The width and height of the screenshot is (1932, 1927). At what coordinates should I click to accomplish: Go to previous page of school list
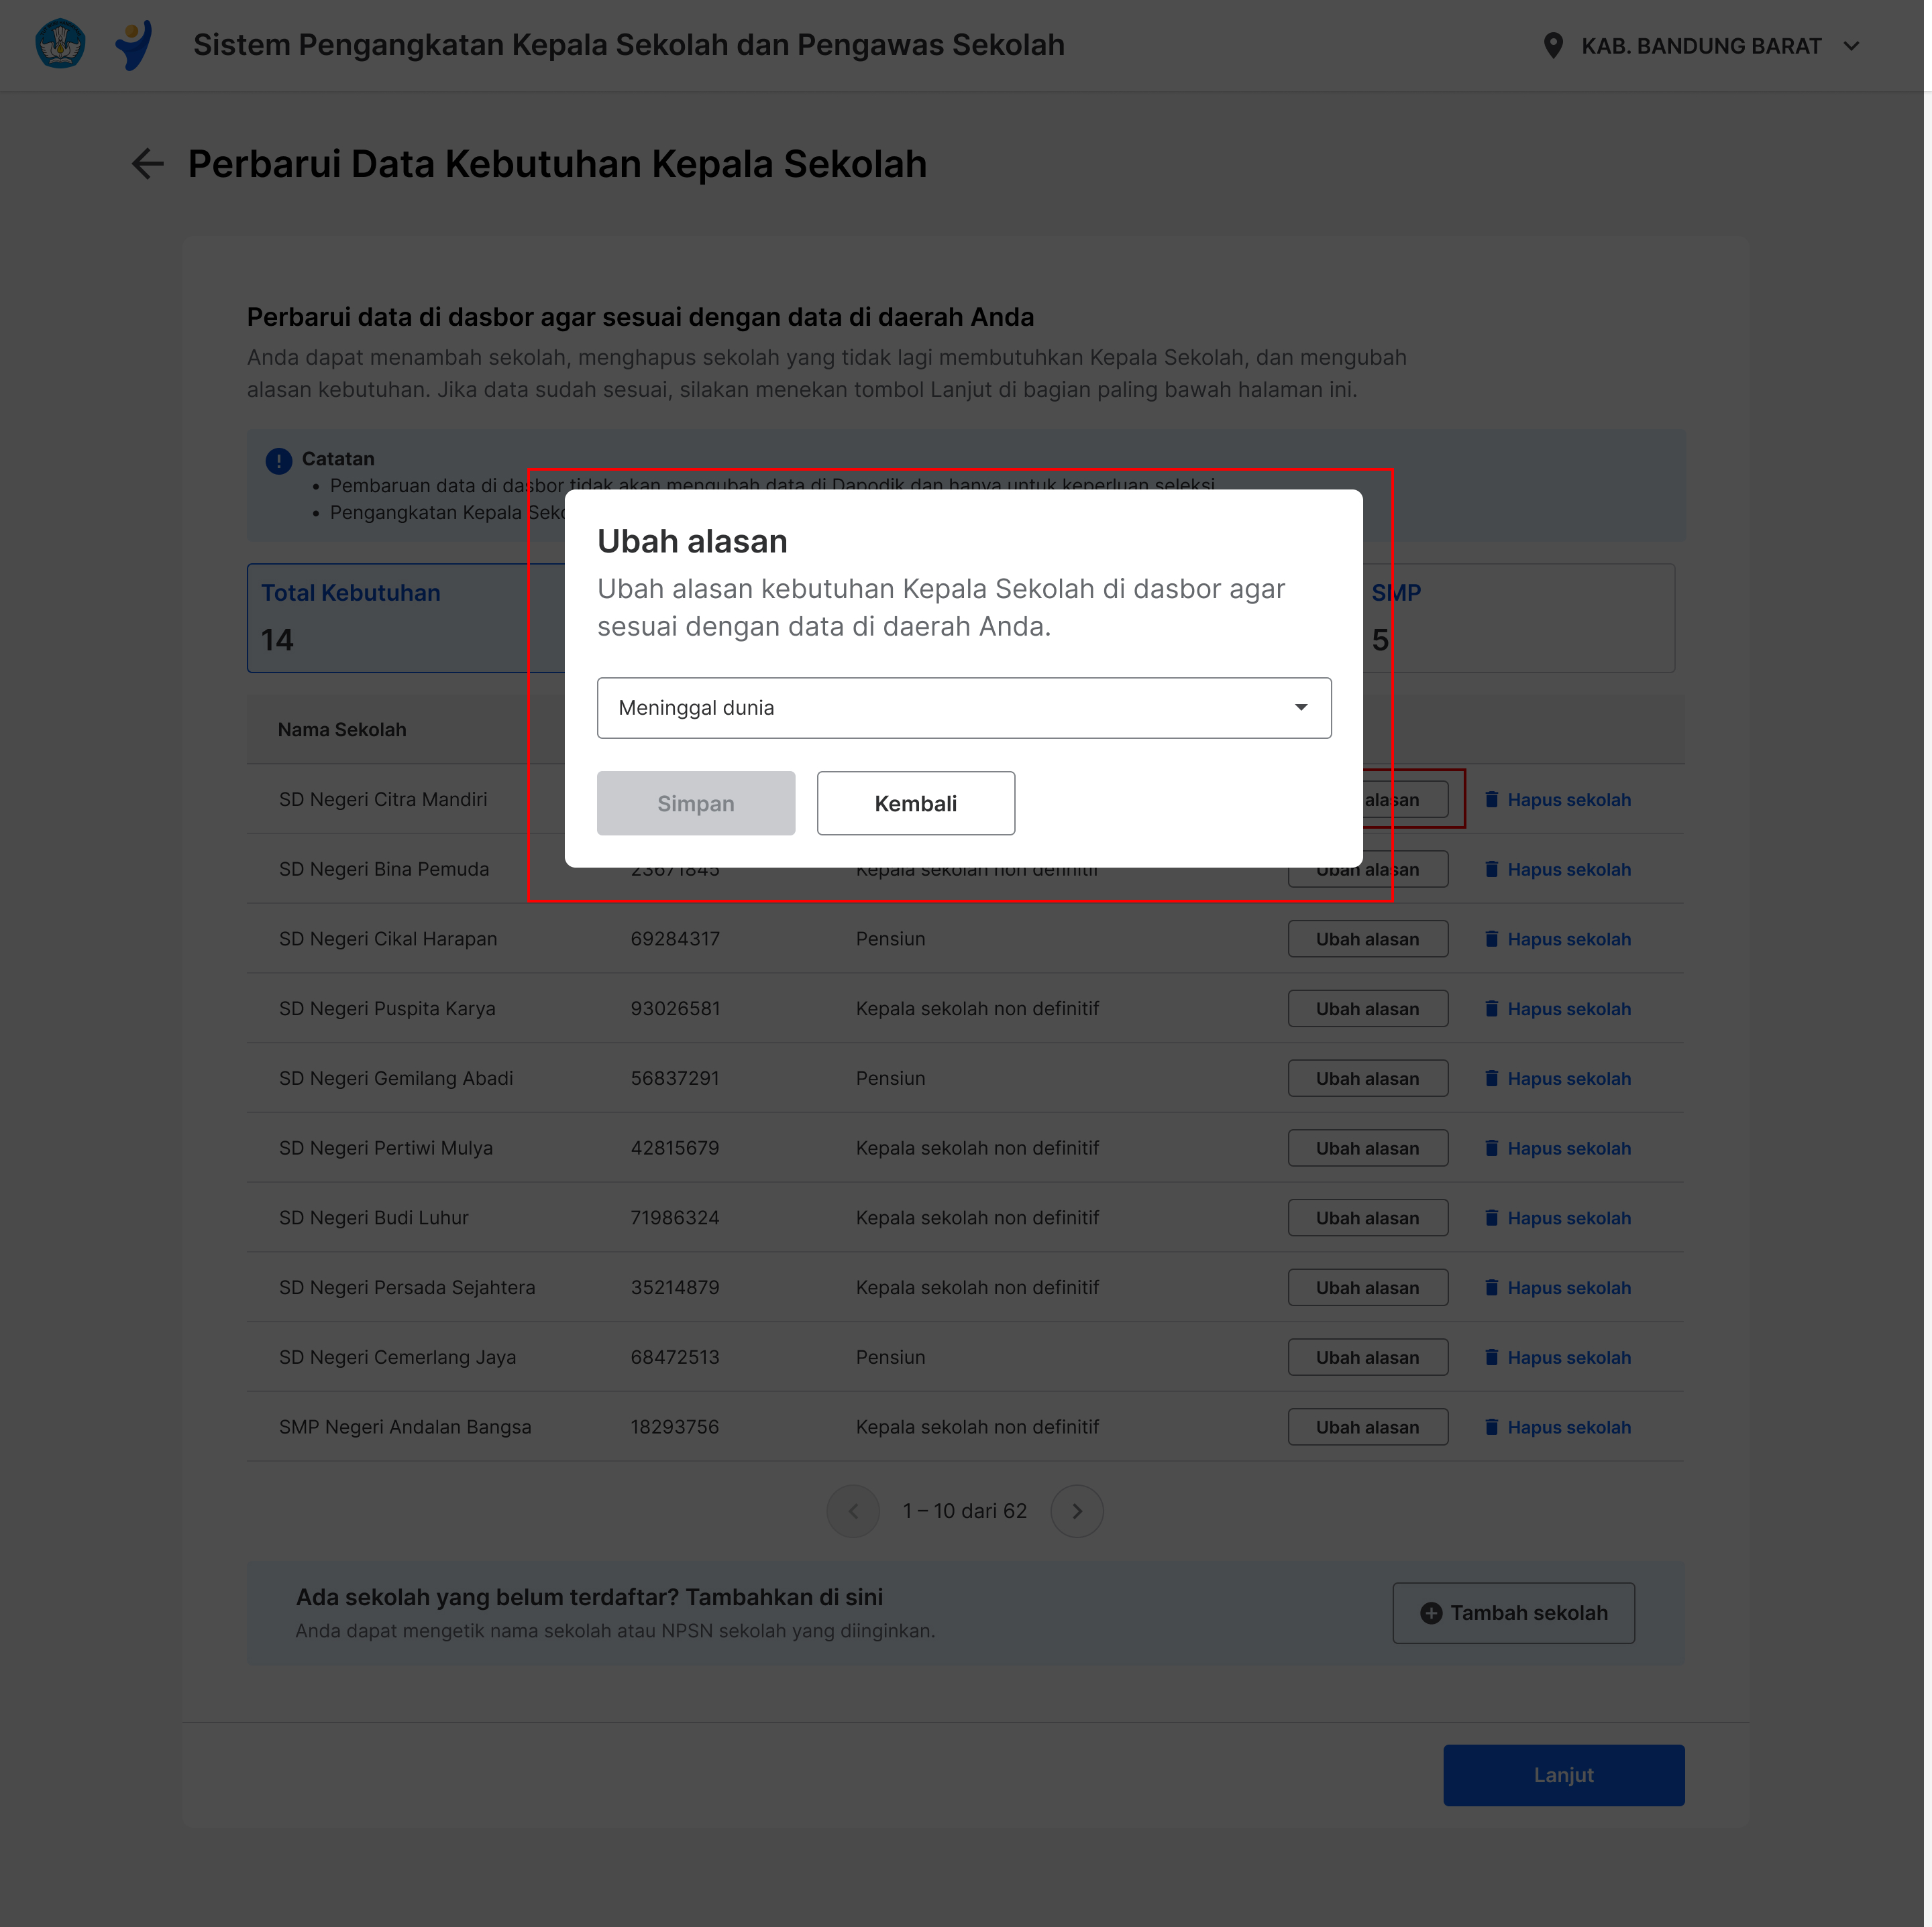pyautogui.click(x=853, y=1511)
